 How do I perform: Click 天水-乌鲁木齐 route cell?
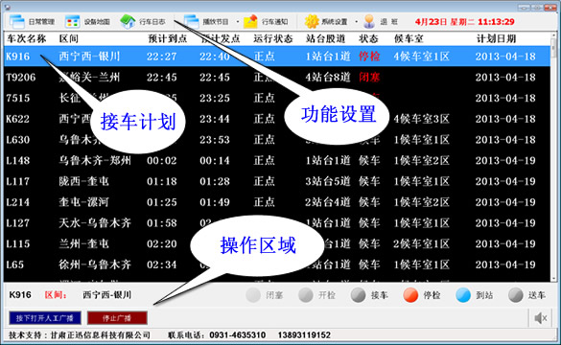point(95,222)
